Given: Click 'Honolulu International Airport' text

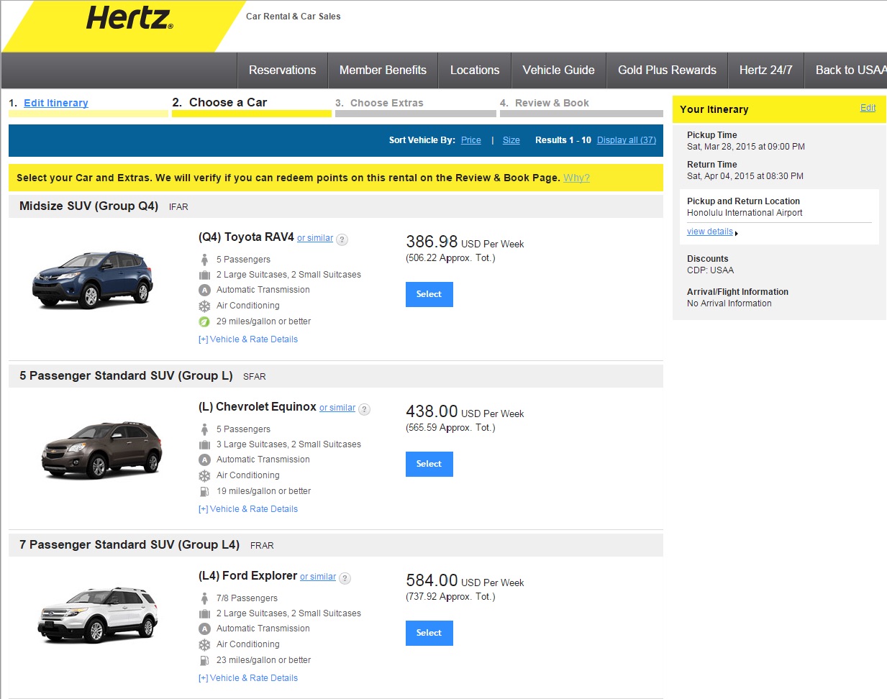Looking at the screenshot, I should 745,213.
